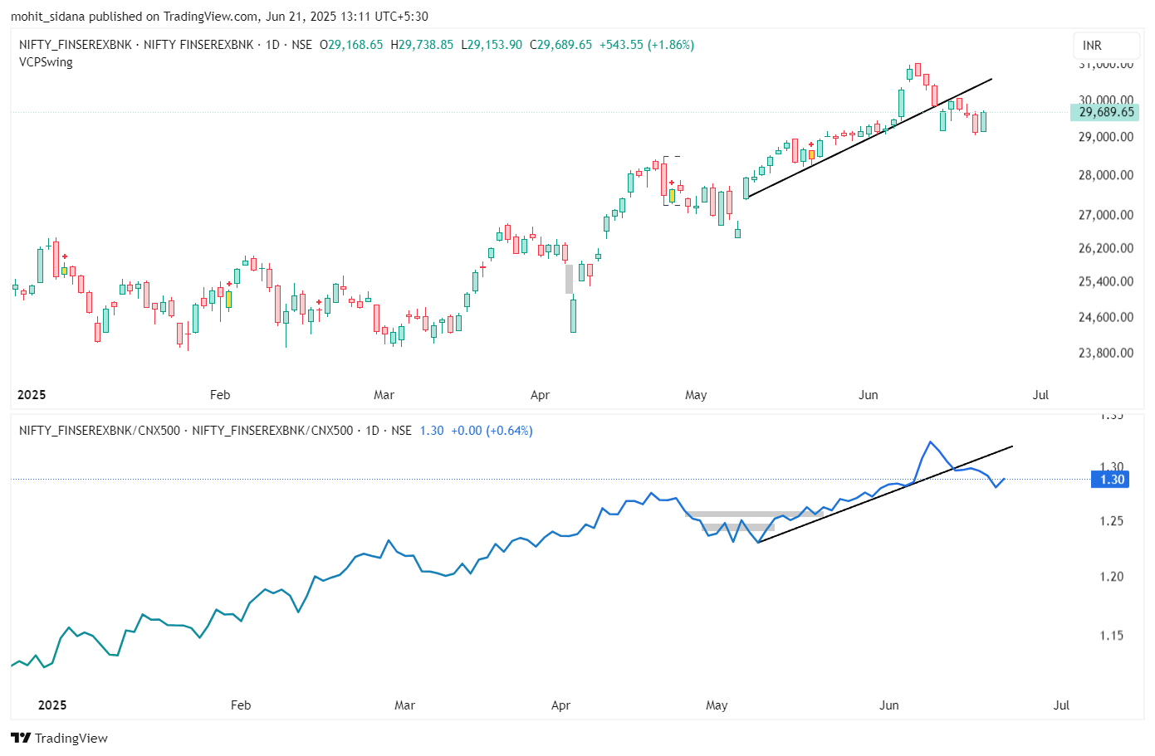Click the Jun label on lower chart time axis
Screen dimensions: 1155x756
coord(889,705)
